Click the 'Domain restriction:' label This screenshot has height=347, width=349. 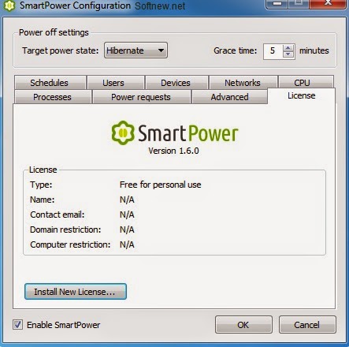(x=65, y=229)
